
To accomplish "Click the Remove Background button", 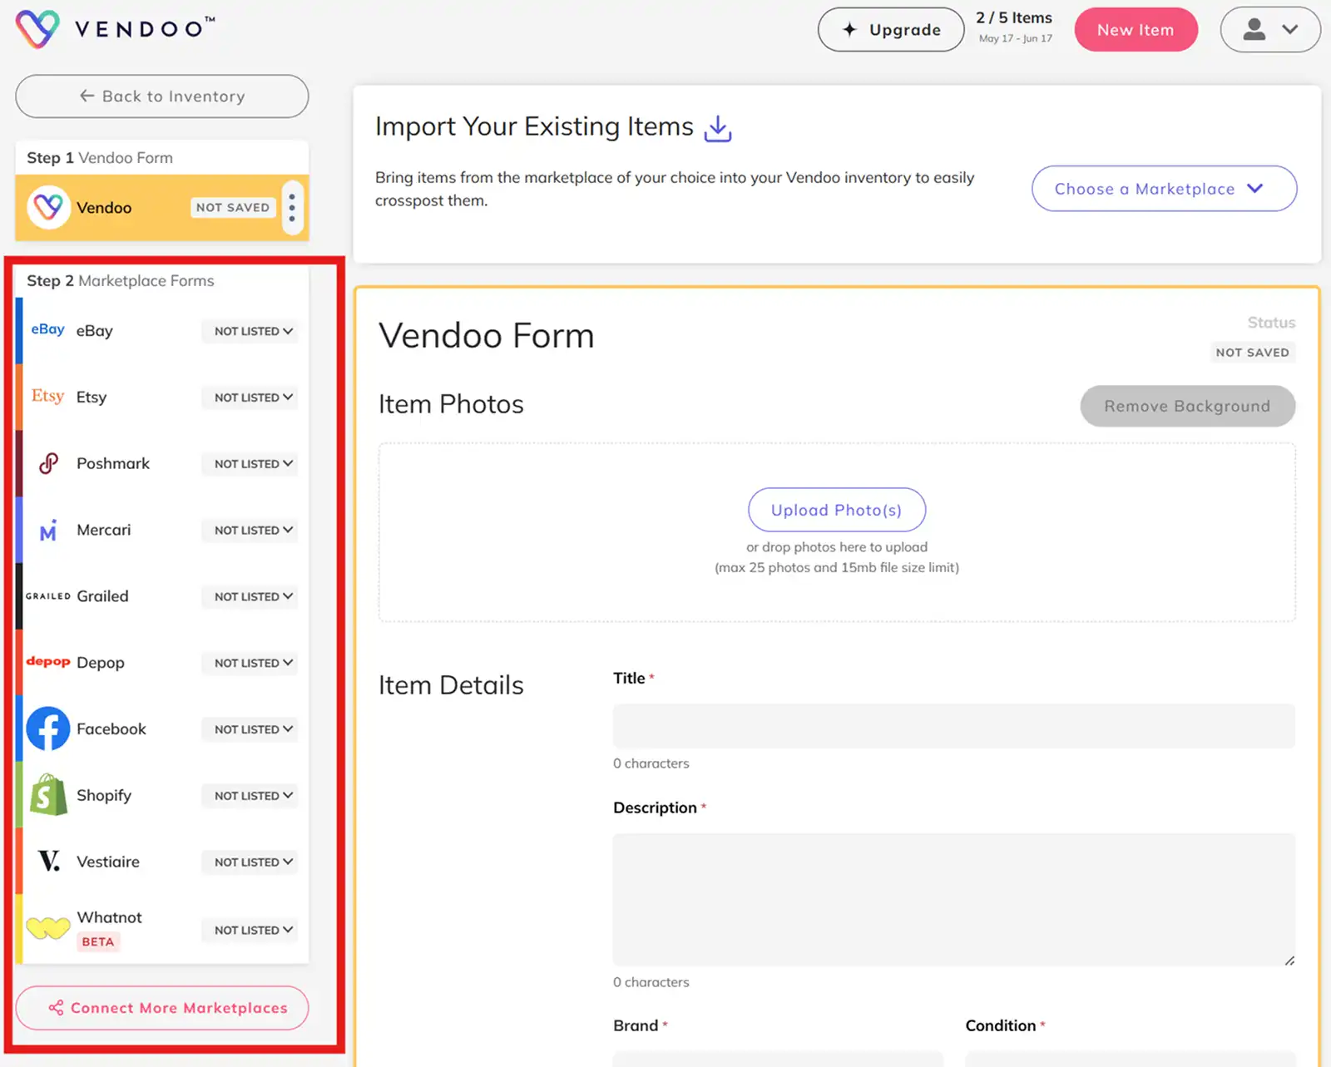I will [x=1188, y=406].
